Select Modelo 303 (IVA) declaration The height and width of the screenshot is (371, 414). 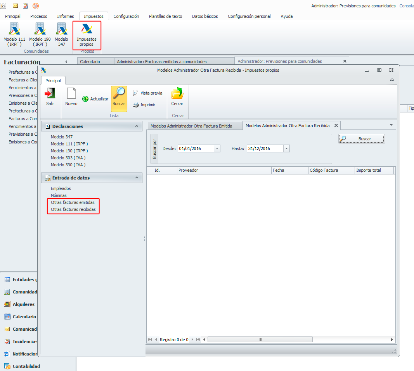68,157
